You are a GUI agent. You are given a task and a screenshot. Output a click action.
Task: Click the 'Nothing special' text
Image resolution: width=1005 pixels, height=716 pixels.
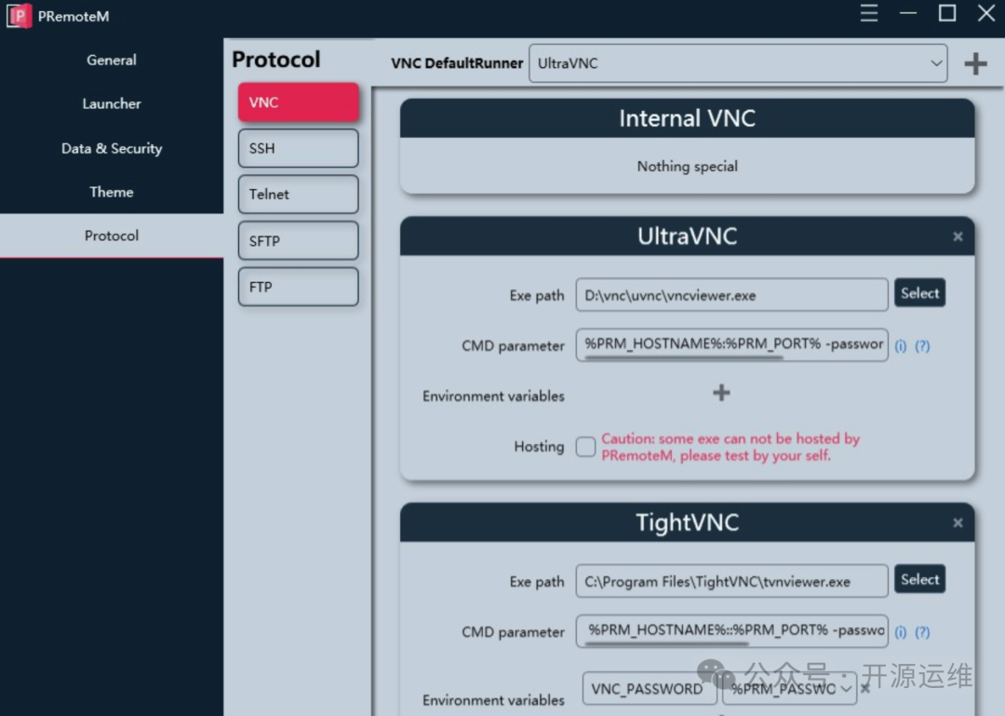click(687, 166)
